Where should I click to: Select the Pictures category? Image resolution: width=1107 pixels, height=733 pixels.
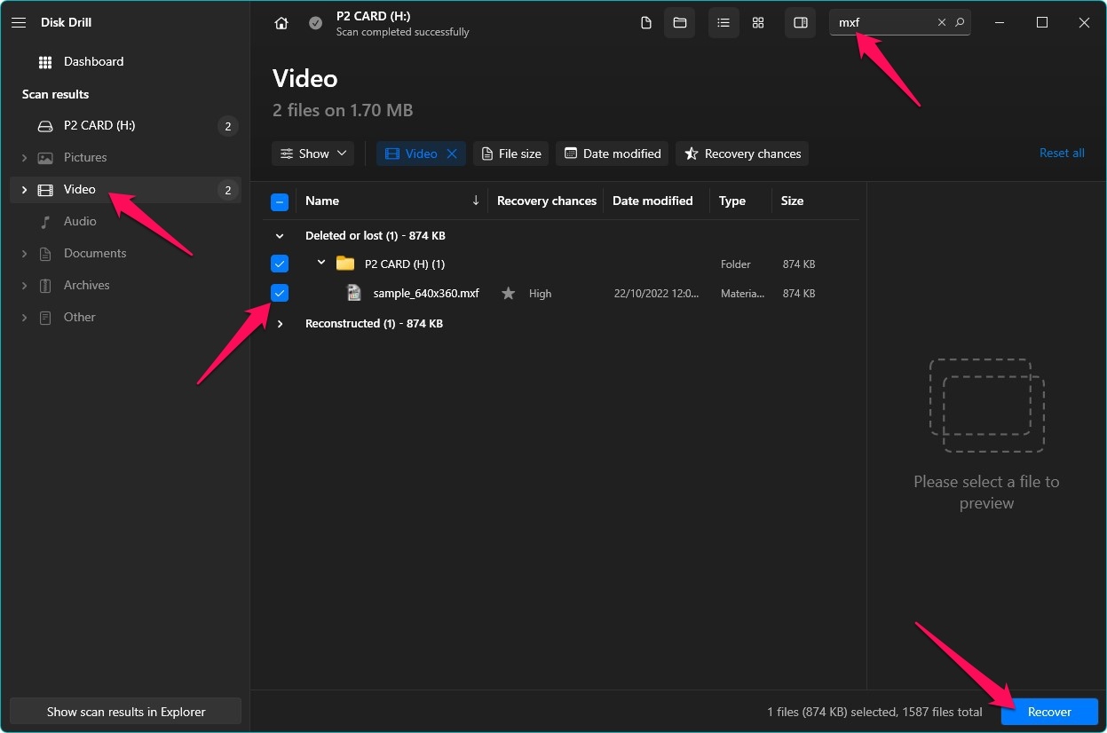tap(125, 158)
